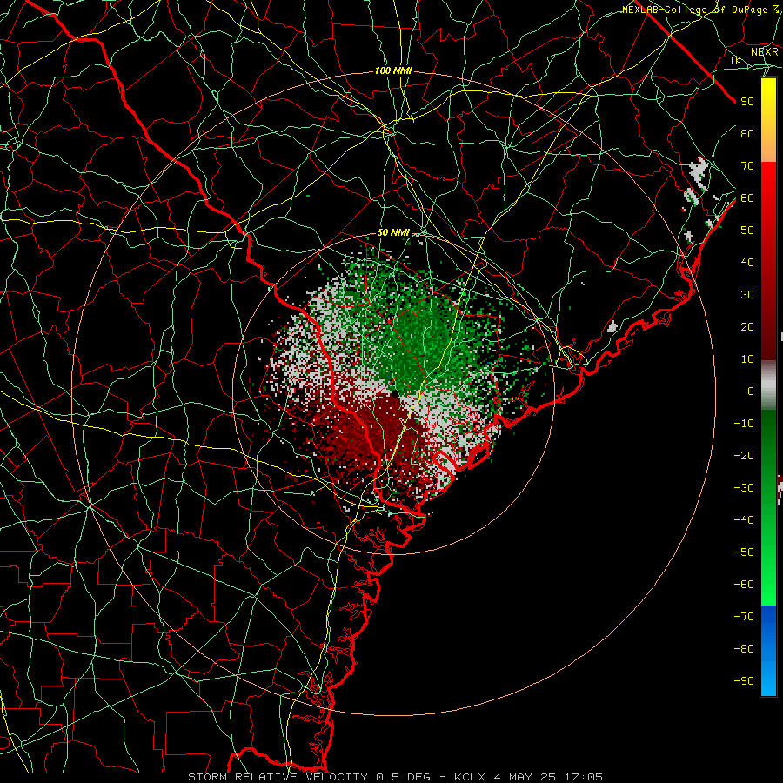Click the 60 value on the velocity scale
783x783 pixels.
point(747,197)
